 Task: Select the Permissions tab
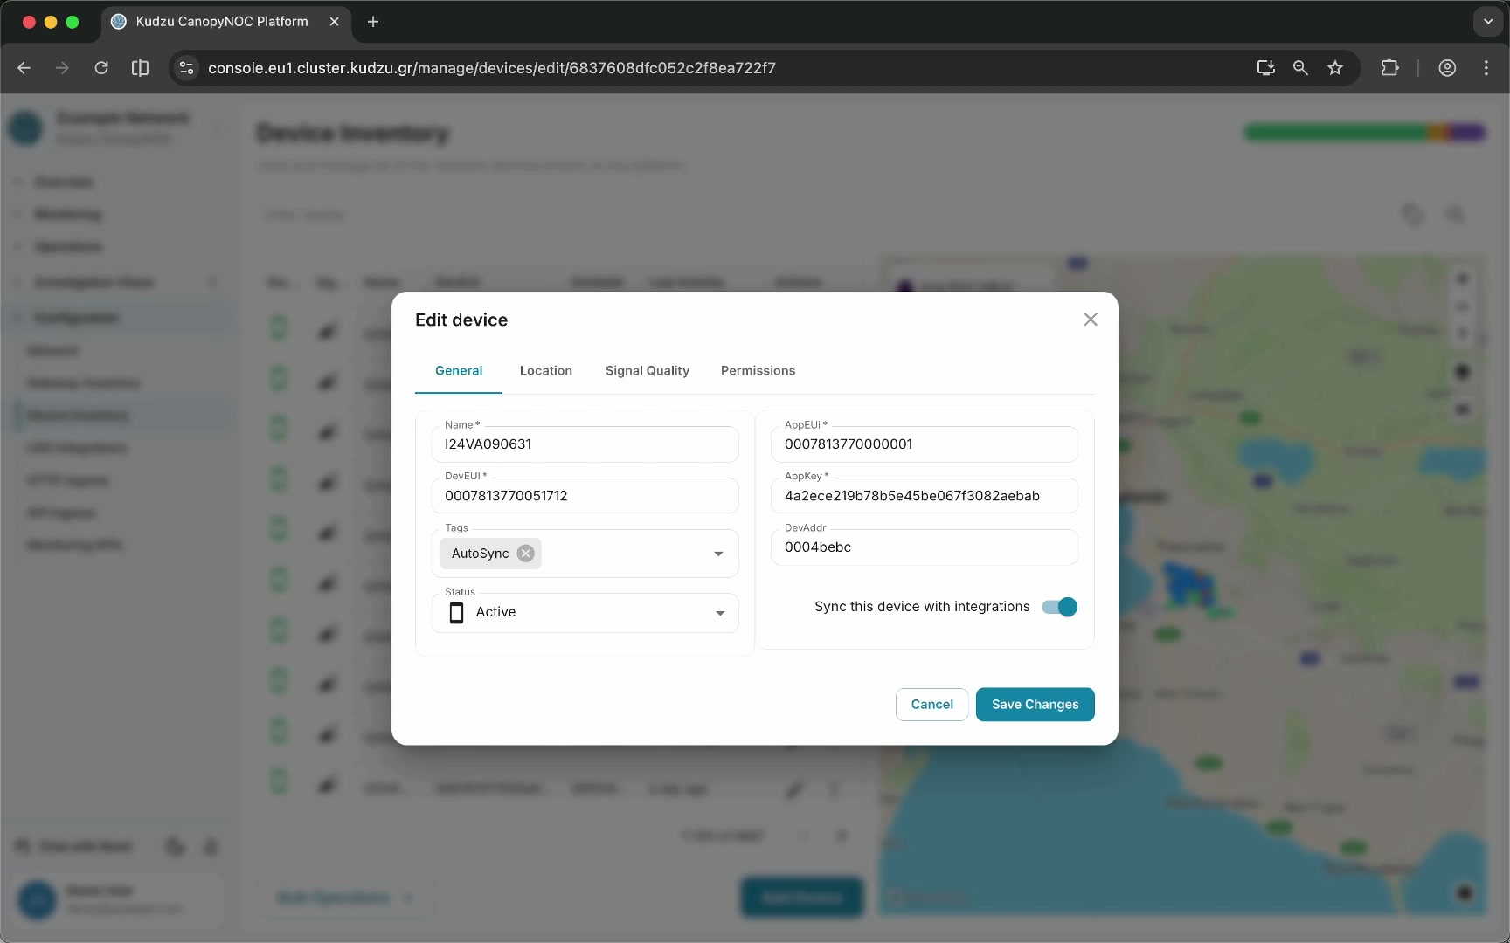tap(758, 371)
